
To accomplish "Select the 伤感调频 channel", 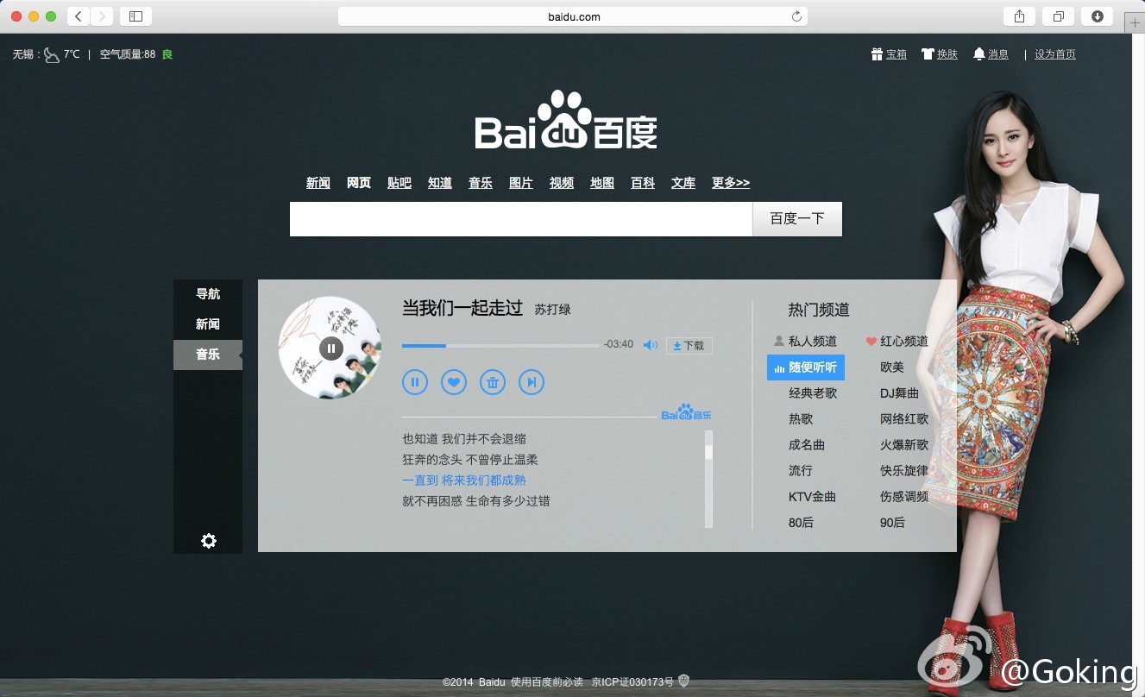I will [904, 497].
